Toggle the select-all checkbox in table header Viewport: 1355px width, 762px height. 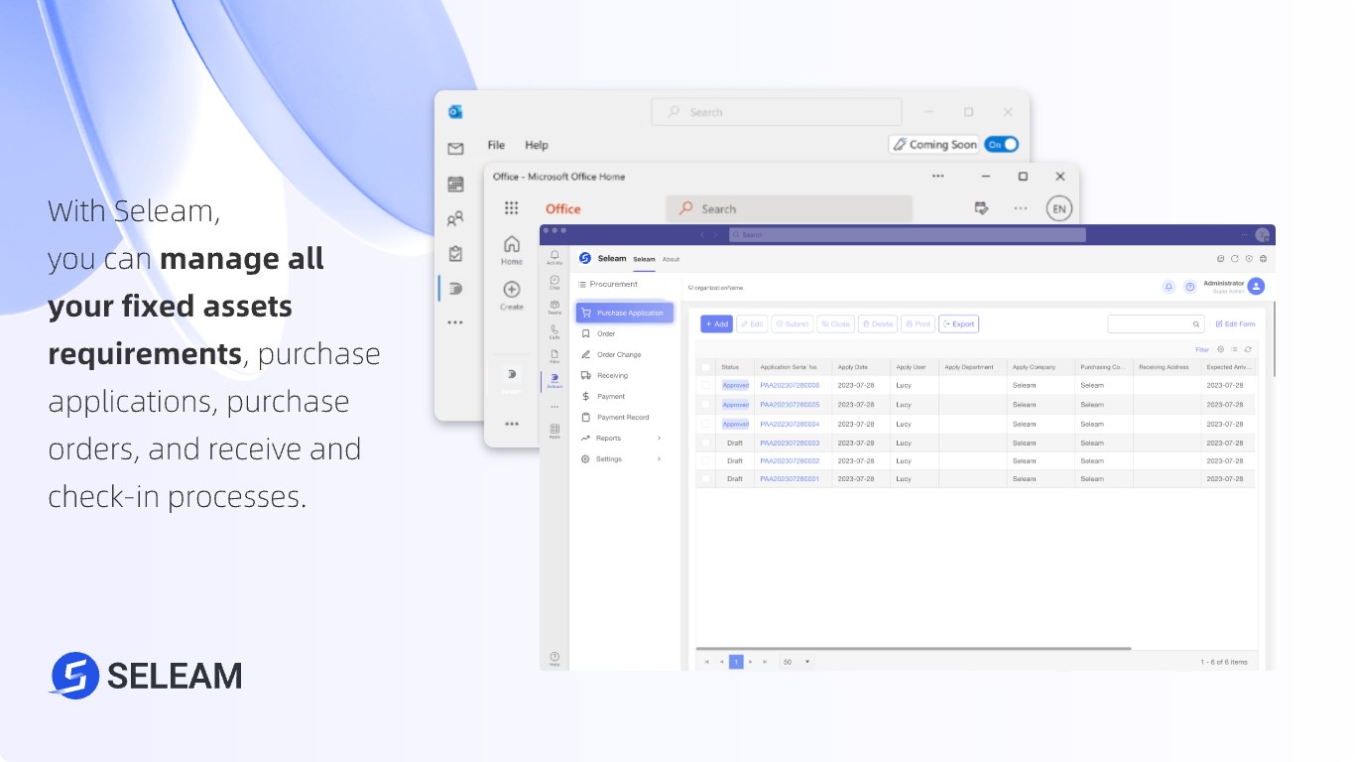705,367
